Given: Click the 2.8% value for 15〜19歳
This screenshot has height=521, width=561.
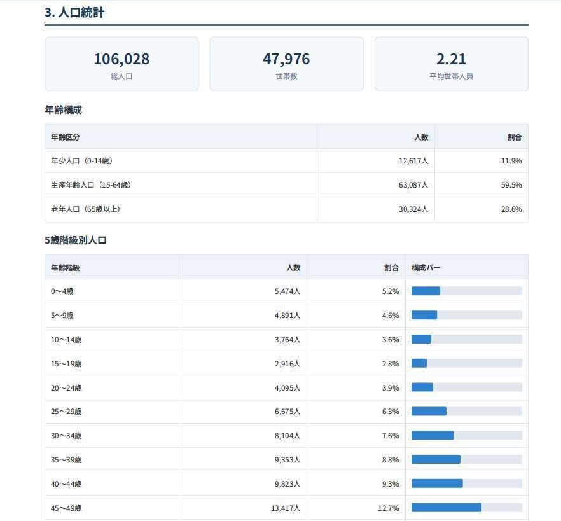Looking at the screenshot, I should coord(391,364).
